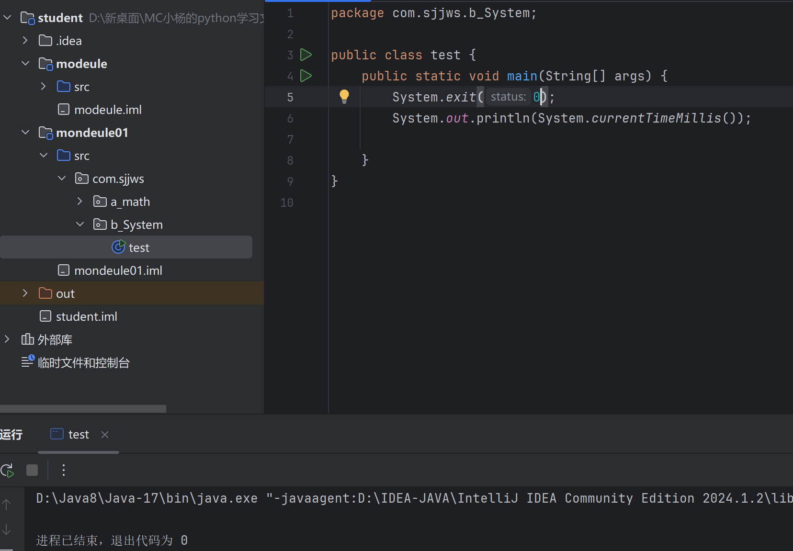The height and width of the screenshot is (551, 793).
Task: Select 临时文件和控制台 scratches node
Action: click(x=83, y=363)
